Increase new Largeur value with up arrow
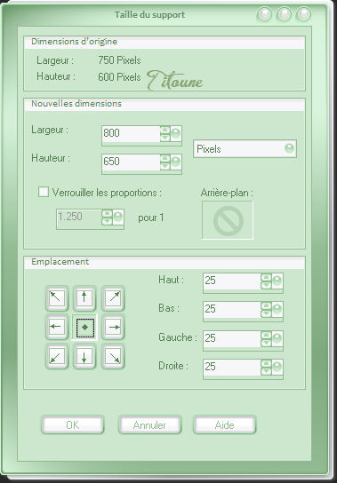Viewport: 337px width, 483px height. pyautogui.click(x=165, y=131)
